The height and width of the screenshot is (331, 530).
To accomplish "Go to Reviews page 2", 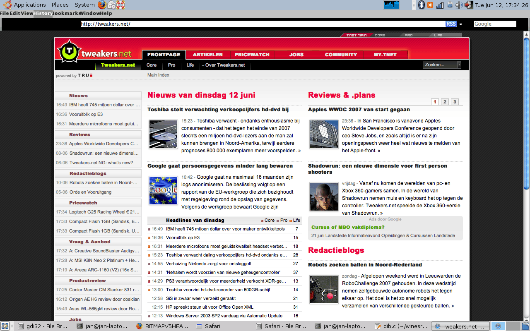I will coord(445,102).
